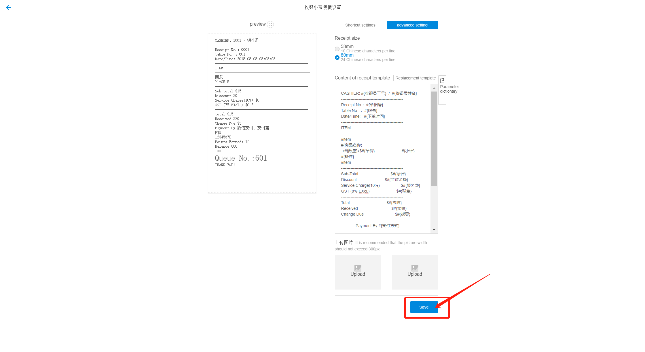Image resolution: width=645 pixels, height=352 pixels.
Task: Click the Parameter dictionary label
Action: [449, 89]
